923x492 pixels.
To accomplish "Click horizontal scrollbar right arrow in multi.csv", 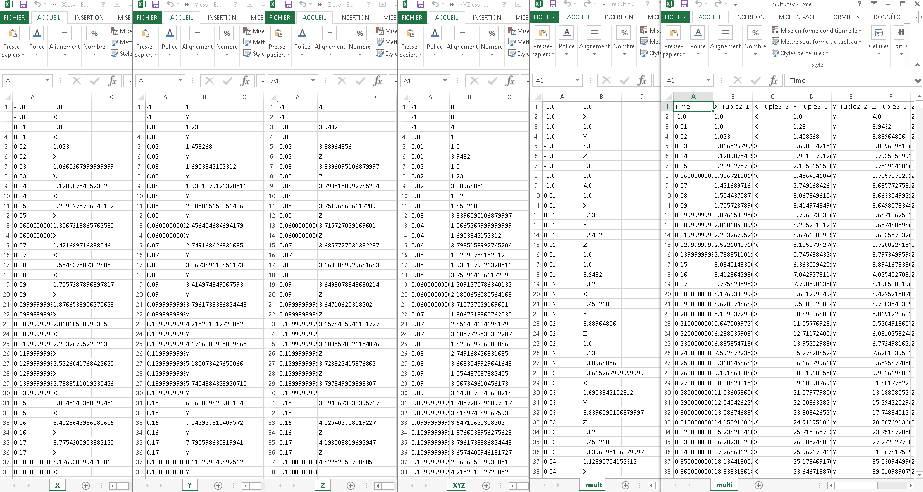I will coord(910,485).
